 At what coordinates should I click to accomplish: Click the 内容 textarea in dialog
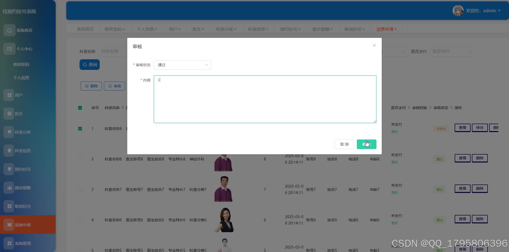(x=265, y=99)
